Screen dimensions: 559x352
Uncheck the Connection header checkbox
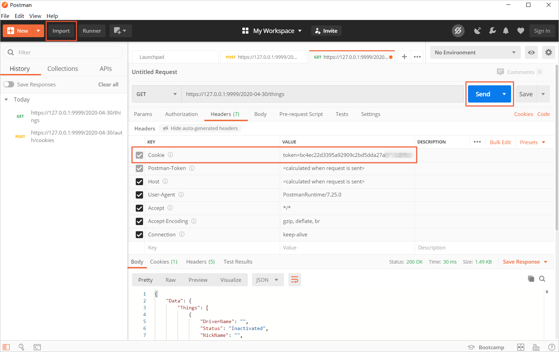[x=139, y=235]
